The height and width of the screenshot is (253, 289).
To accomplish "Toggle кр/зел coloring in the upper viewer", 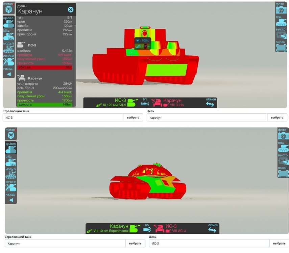I will (8, 22).
